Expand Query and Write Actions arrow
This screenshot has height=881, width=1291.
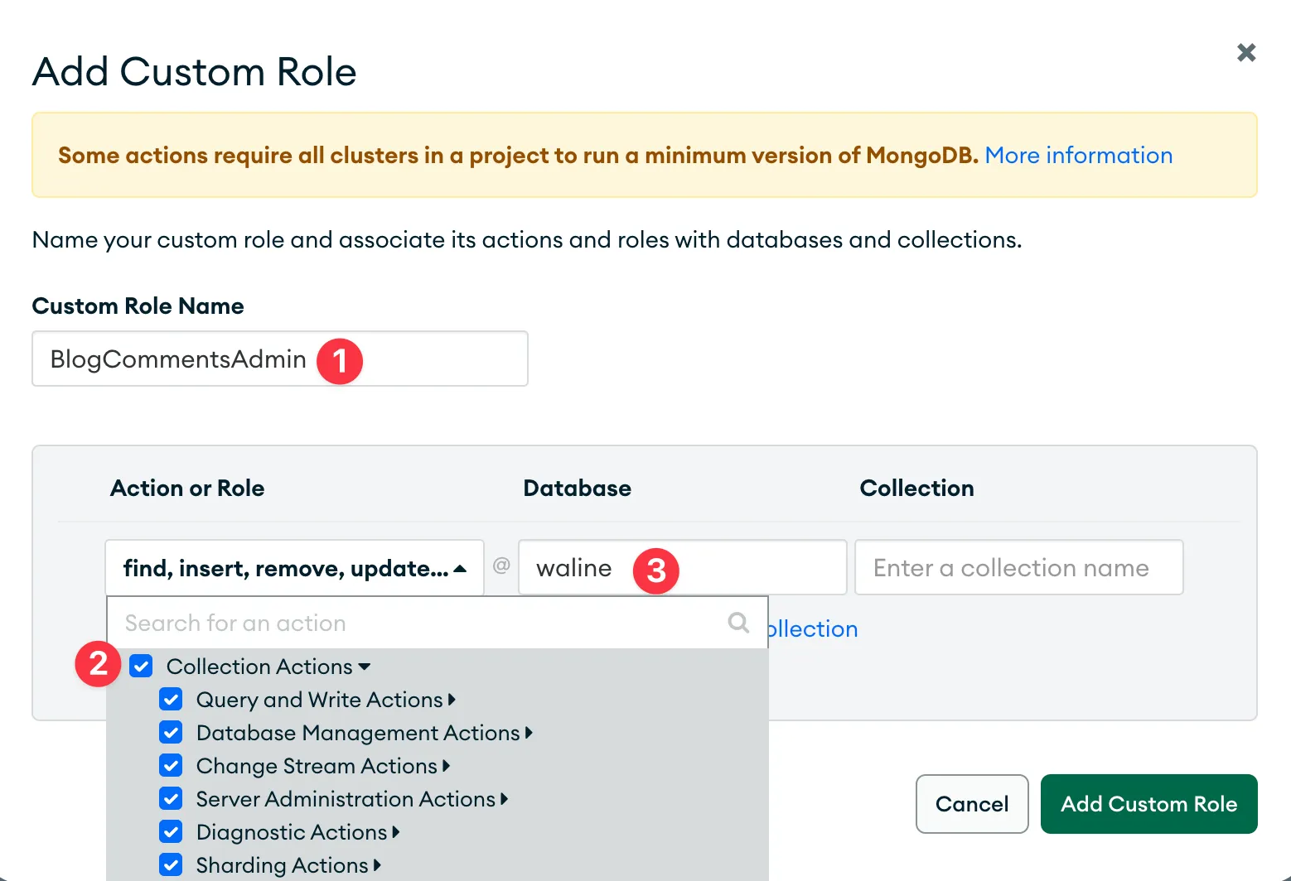click(x=452, y=700)
